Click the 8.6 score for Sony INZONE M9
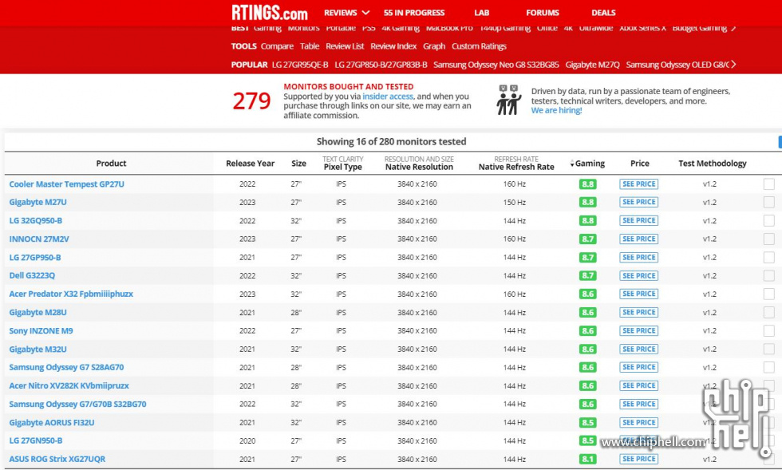The width and height of the screenshot is (782, 470). [x=587, y=331]
